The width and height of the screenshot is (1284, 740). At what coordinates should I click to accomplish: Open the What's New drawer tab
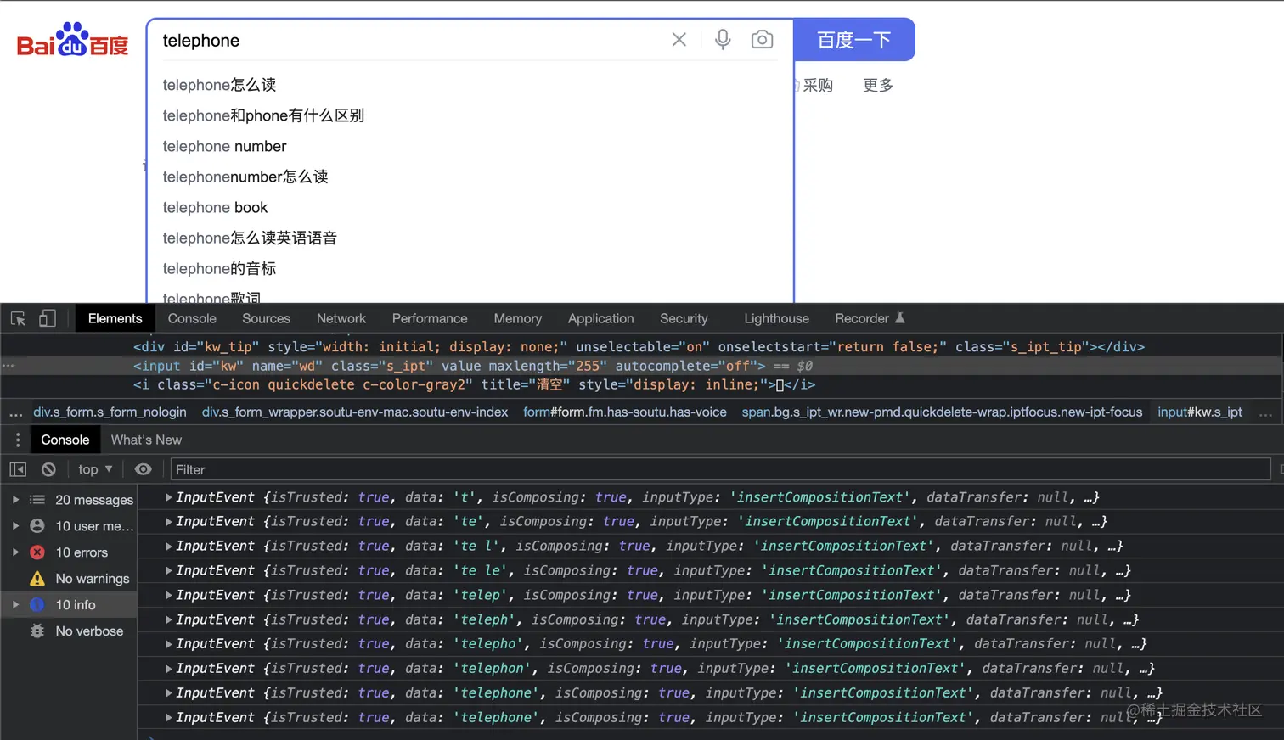[x=146, y=440]
